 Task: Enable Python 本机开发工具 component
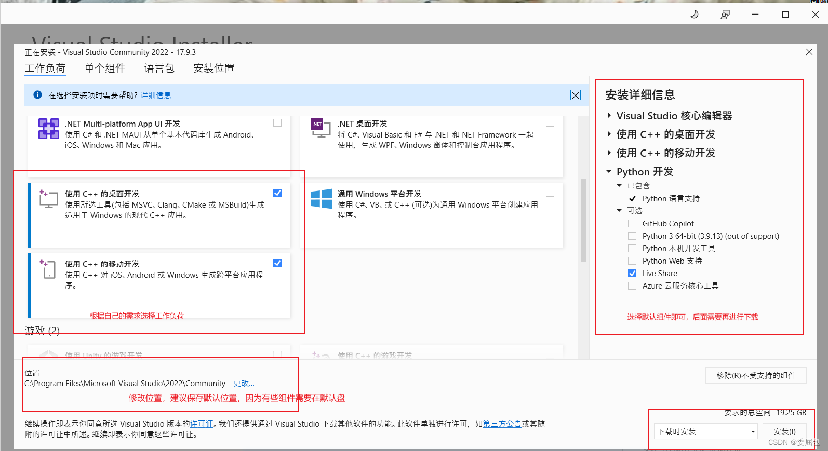(x=632, y=249)
